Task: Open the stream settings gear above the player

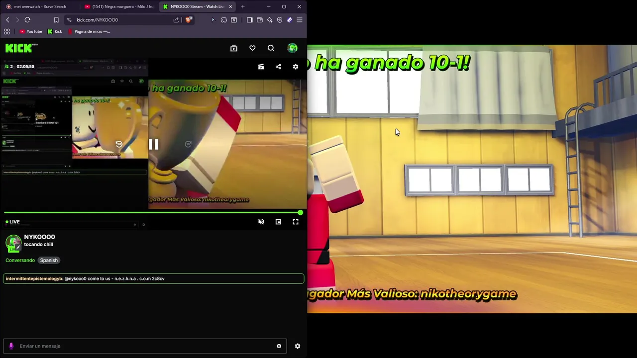Action: pyautogui.click(x=296, y=67)
